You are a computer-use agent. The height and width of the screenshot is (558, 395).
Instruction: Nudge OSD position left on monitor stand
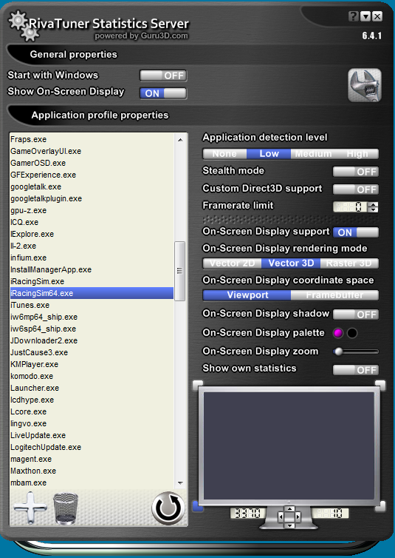tap(281, 517)
